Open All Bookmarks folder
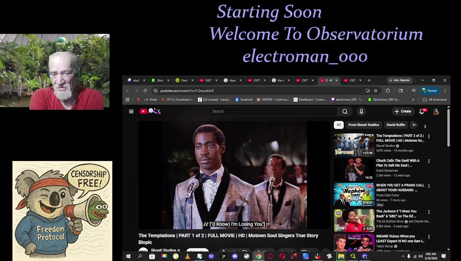The width and height of the screenshot is (461, 261). (x=435, y=100)
